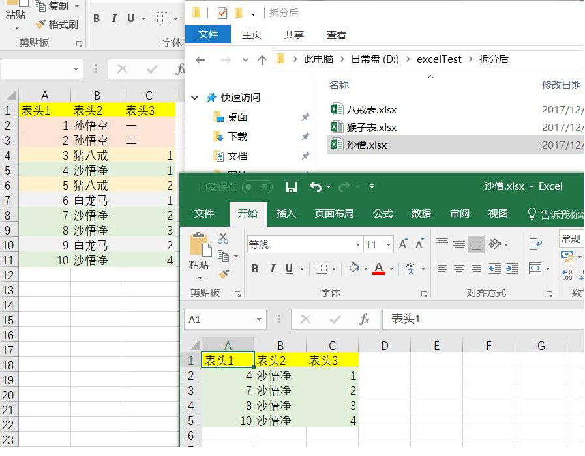Viewport: 585px width, 456px height.
Task: Open the font name dropdown 等线
Action: click(x=357, y=245)
